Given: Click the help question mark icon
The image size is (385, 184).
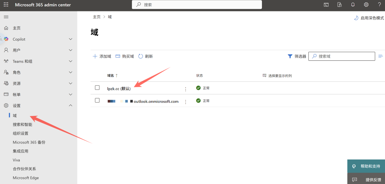Looking at the screenshot, I should [379, 5].
